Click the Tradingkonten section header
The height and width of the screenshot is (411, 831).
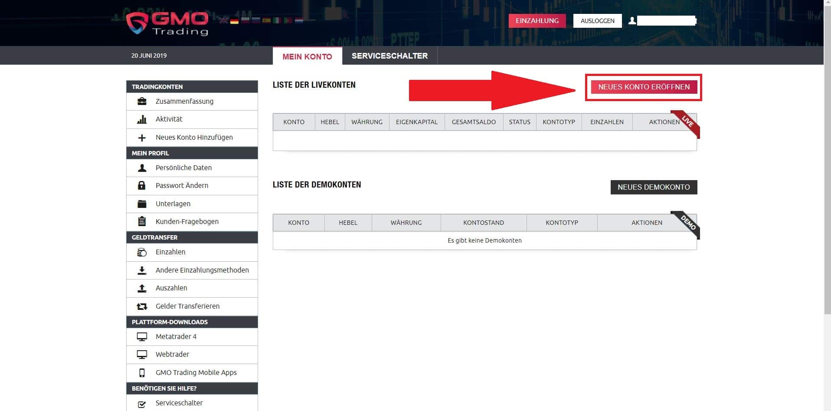(x=192, y=86)
